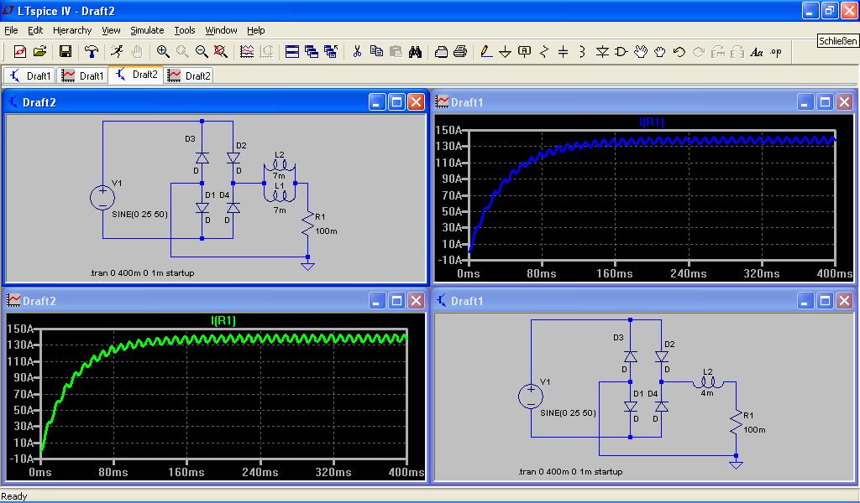
Task: Select the Draw Wire pencil tool
Action: [485, 52]
